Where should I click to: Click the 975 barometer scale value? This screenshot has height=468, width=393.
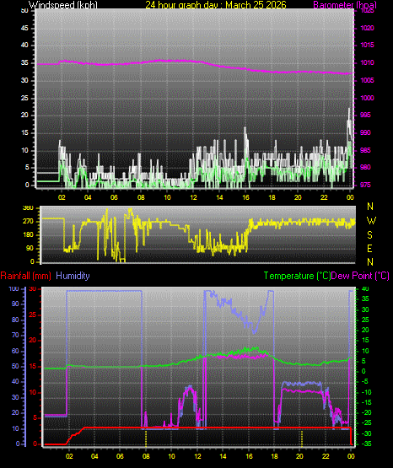coord(365,185)
